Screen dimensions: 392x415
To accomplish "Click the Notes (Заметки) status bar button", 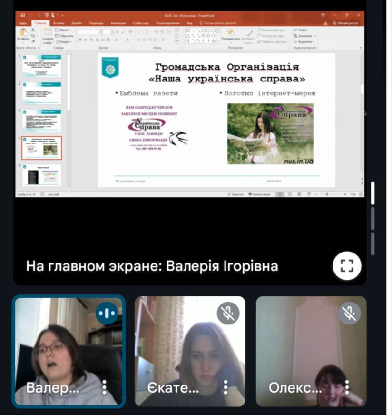I will pos(235,194).
